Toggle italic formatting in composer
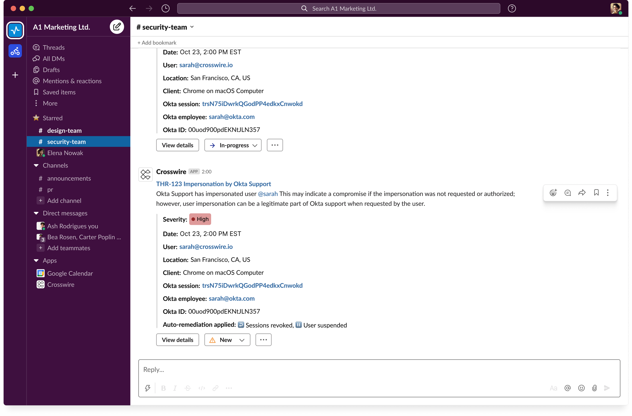 (x=175, y=388)
